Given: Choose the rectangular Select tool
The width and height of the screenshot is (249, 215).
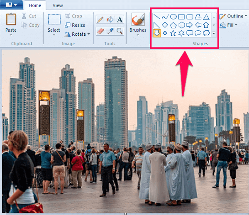Looking at the screenshot, I should (x=54, y=20).
